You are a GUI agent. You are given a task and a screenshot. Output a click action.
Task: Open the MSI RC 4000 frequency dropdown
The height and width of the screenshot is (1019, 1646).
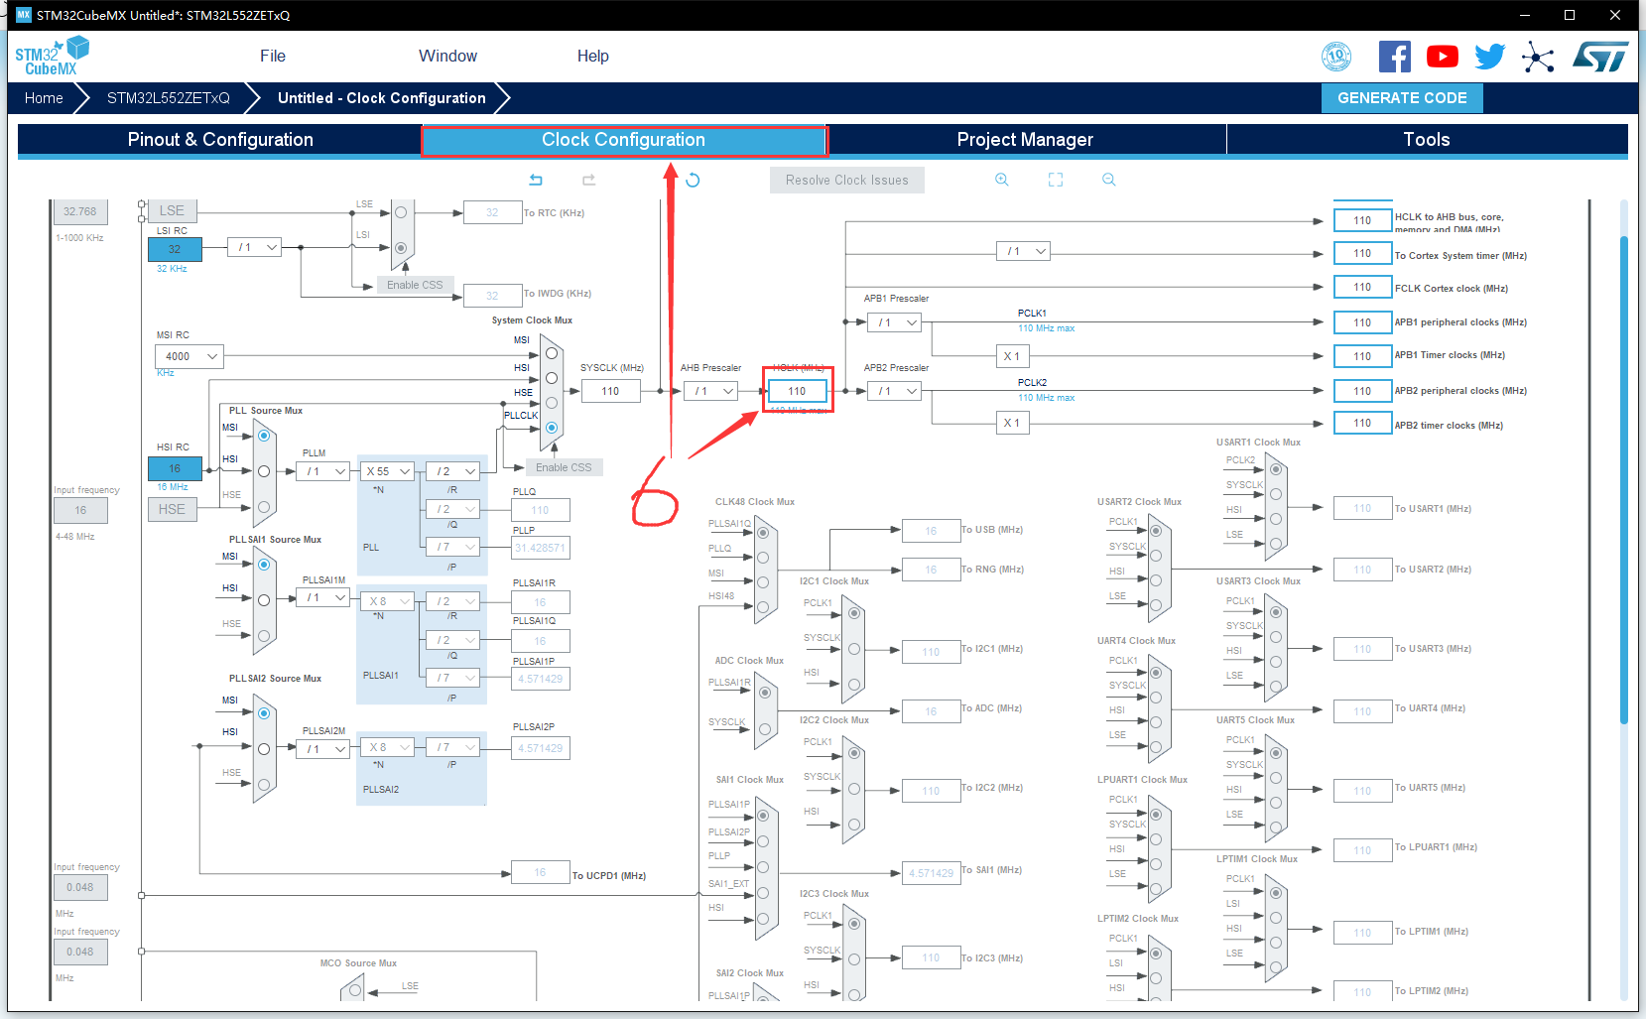pyautogui.click(x=189, y=356)
